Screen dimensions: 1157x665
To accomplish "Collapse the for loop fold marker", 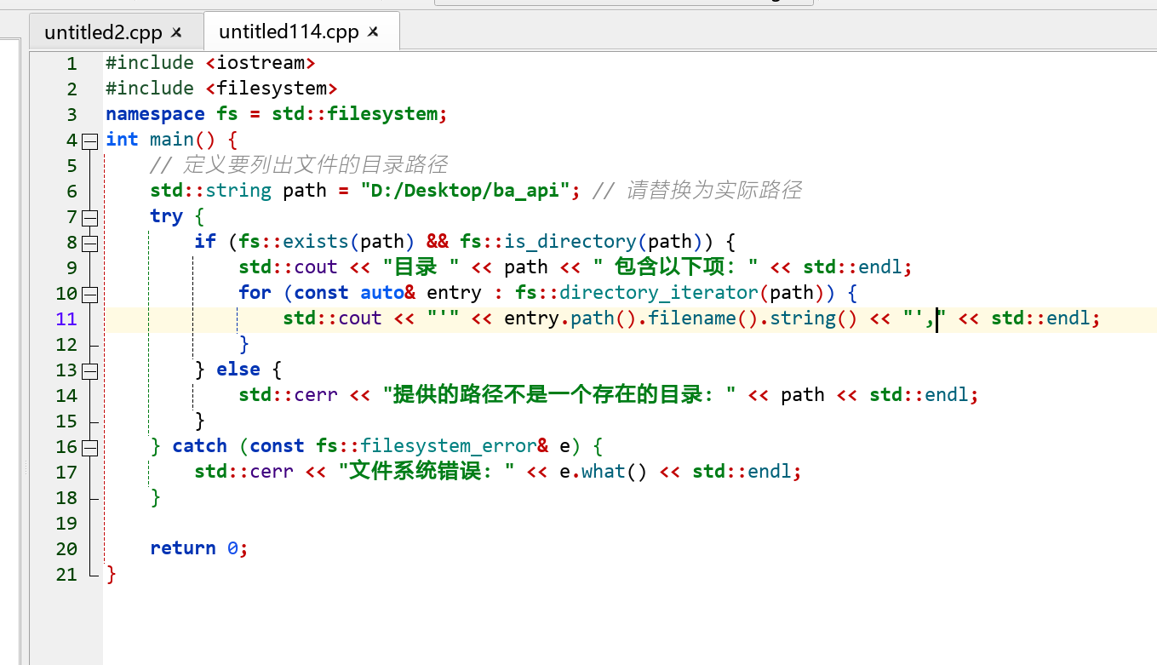I will [90, 293].
